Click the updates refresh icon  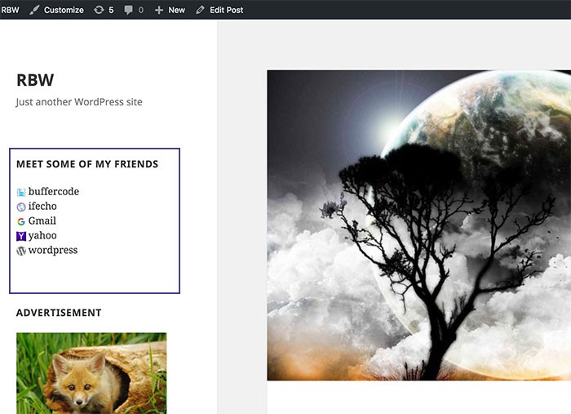point(99,10)
